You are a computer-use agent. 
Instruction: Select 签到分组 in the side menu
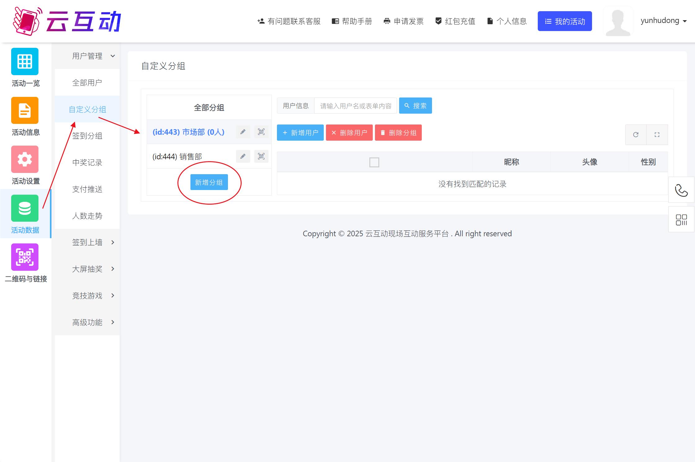[87, 136]
